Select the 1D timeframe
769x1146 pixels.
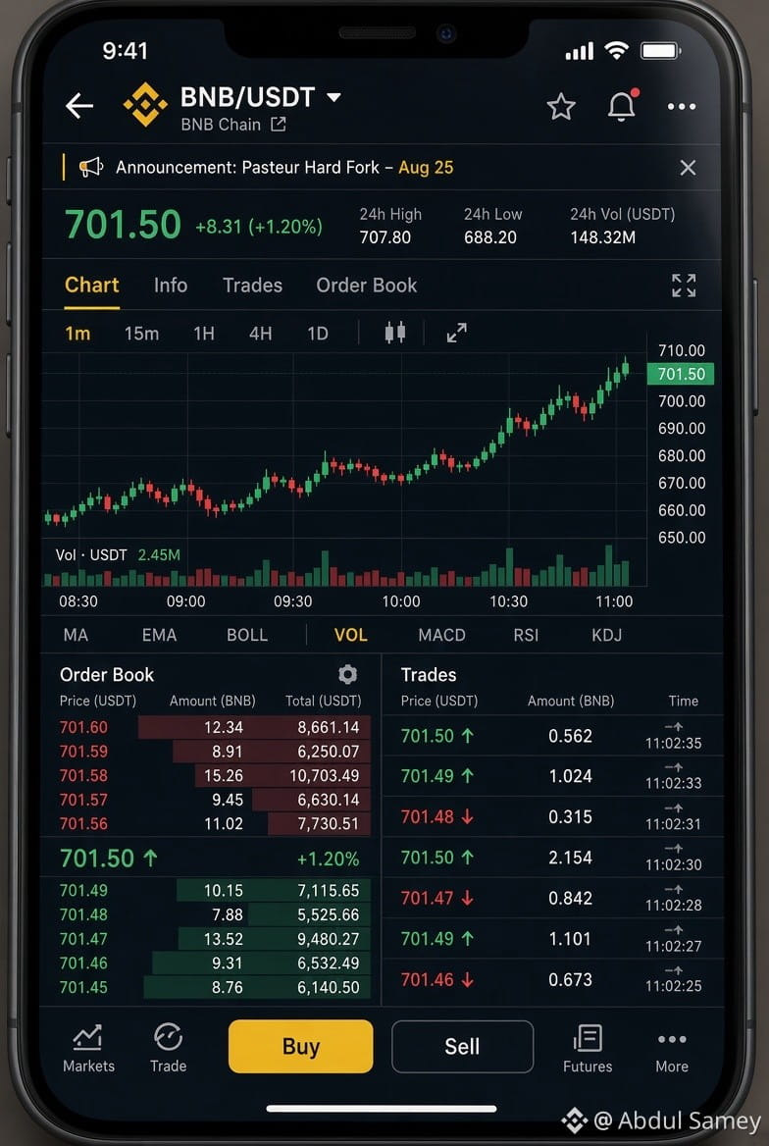(x=317, y=334)
